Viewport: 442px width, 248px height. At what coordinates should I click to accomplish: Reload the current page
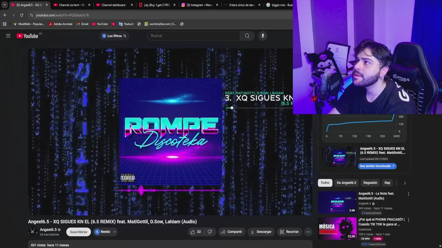[x=21, y=15]
